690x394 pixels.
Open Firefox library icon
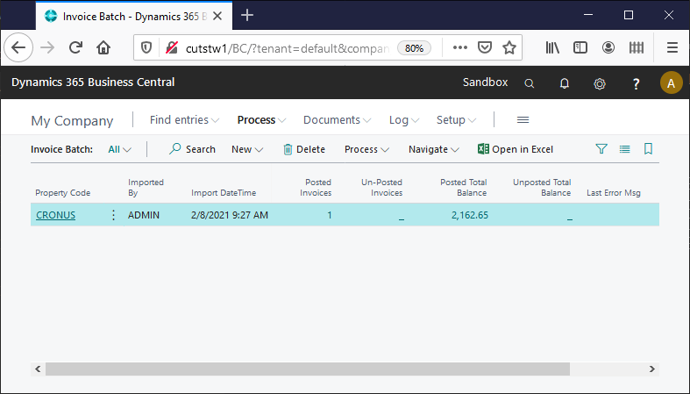pos(552,47)
